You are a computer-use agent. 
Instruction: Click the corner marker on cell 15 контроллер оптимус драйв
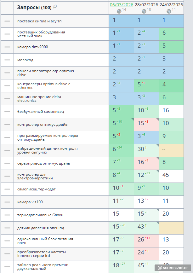[157, 119]
